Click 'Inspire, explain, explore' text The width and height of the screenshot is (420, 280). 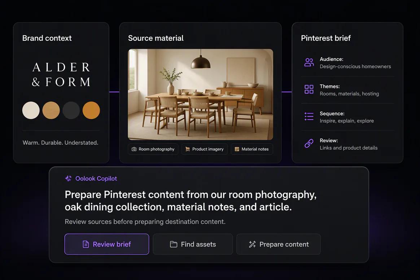coord(347,121)
